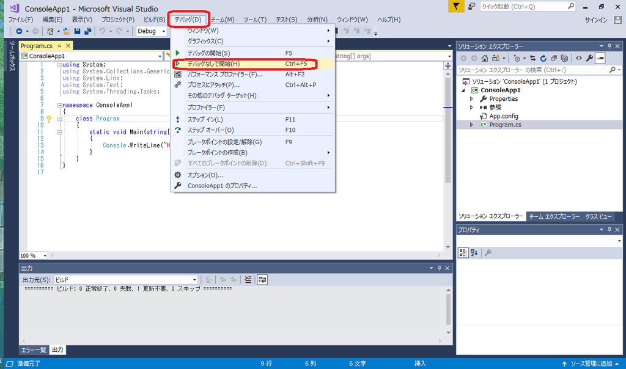This screenshot has width=626, height=369.
Task: Click the Save floppy disk icon
Action: pos(78,31)
